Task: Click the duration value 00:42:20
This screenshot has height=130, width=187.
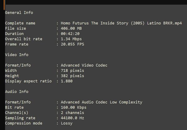Action: 70,34
